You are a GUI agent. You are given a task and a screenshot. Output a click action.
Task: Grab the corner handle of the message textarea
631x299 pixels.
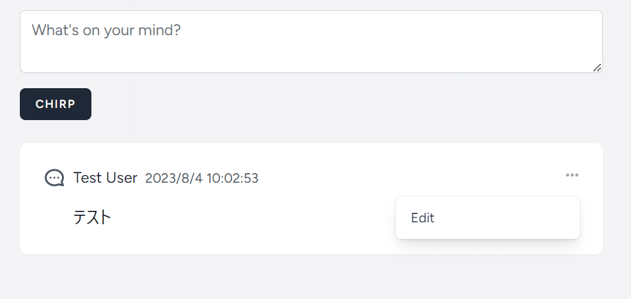point(597,68)
